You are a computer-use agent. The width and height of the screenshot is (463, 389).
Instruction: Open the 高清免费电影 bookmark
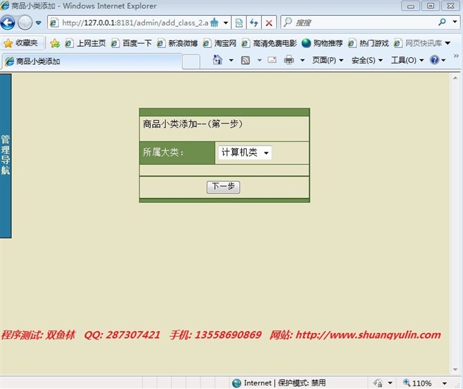click(x=269, y=43)
